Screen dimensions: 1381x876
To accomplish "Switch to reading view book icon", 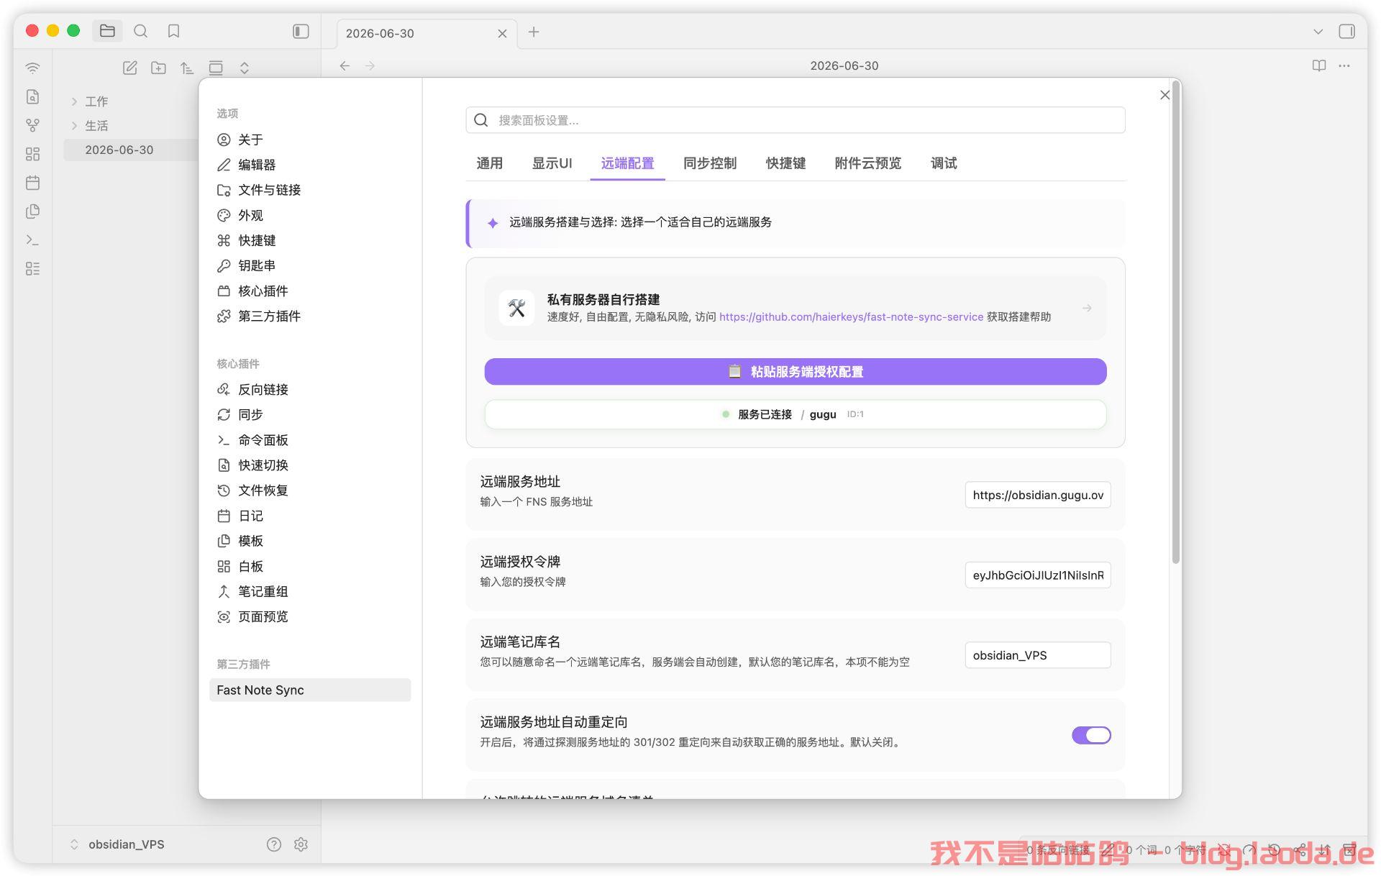I will [x=1318, y=65].
